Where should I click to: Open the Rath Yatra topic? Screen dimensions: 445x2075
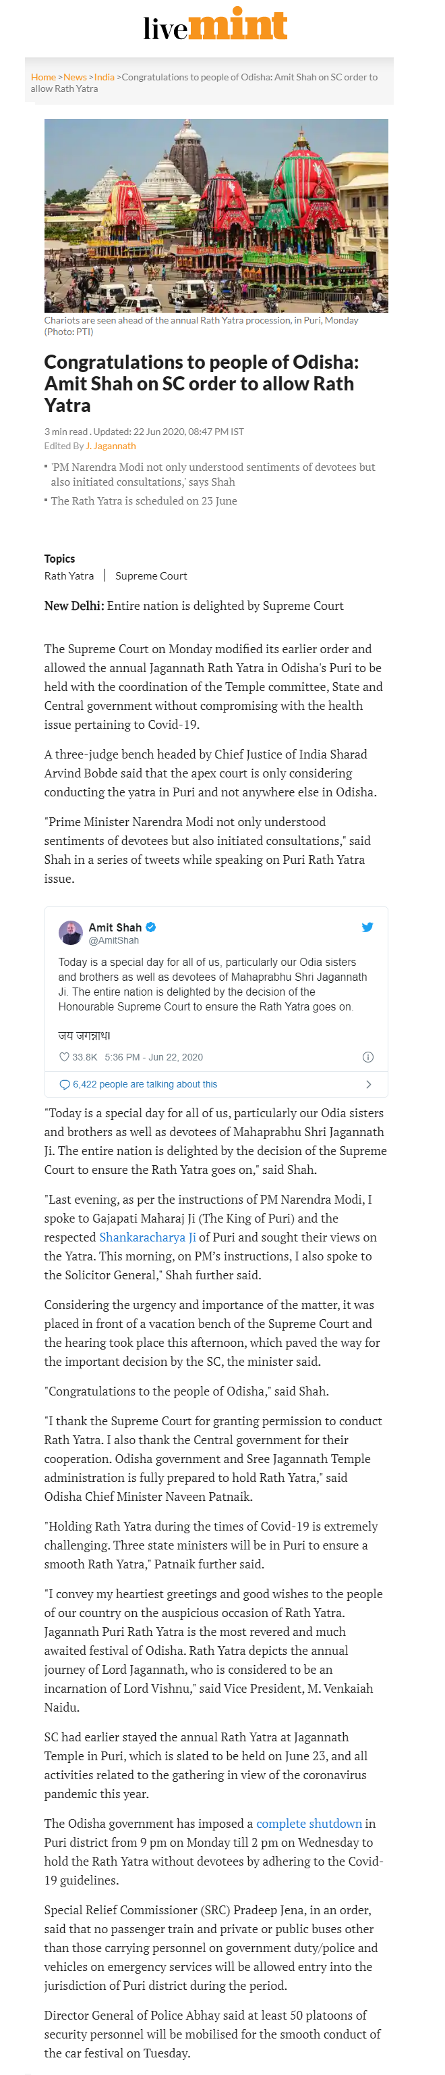69,576
